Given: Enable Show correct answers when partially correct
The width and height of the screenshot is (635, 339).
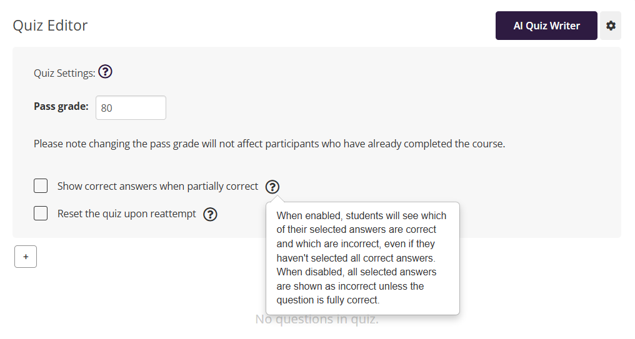Looking at the screenshot, I should [41, 186].
